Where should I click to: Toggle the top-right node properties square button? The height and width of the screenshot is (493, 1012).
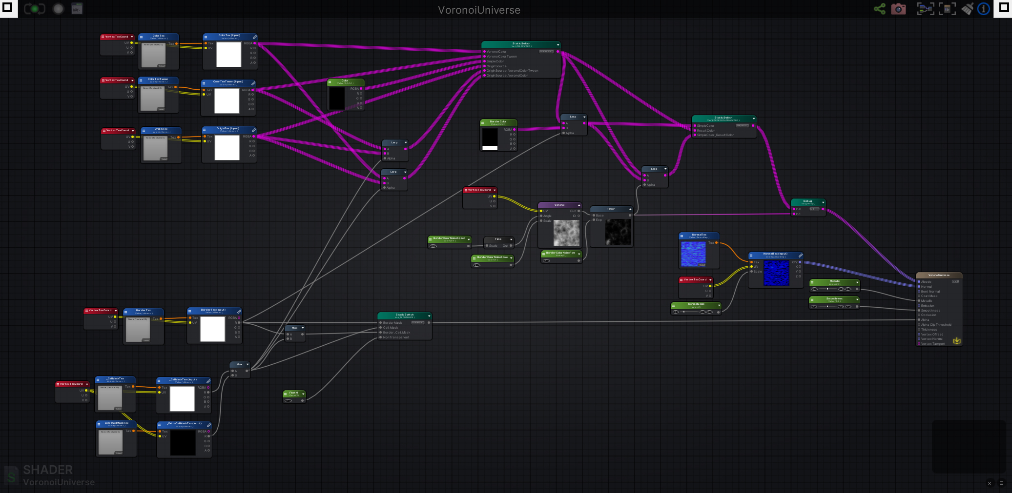pyautogui.click(x=1004, y=8)
